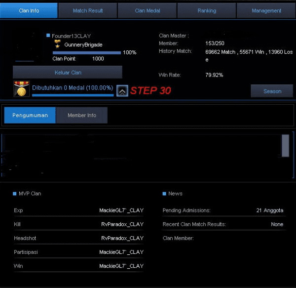Go to the Clan Medal tab

coord(147,10)
